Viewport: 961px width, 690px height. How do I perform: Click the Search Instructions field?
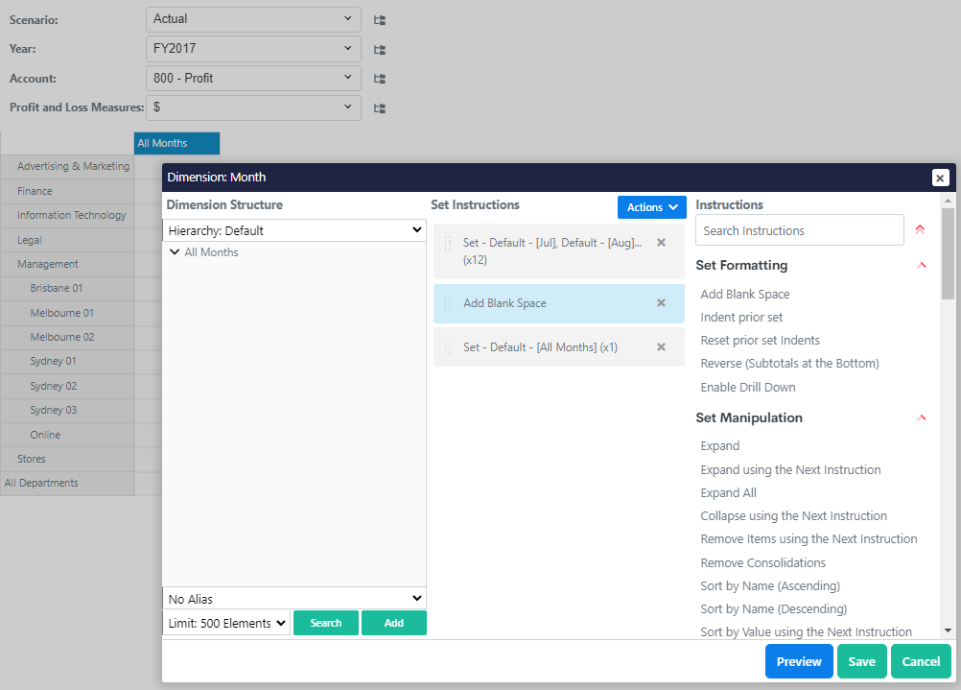pyautogui.click(x=799, y=230)
